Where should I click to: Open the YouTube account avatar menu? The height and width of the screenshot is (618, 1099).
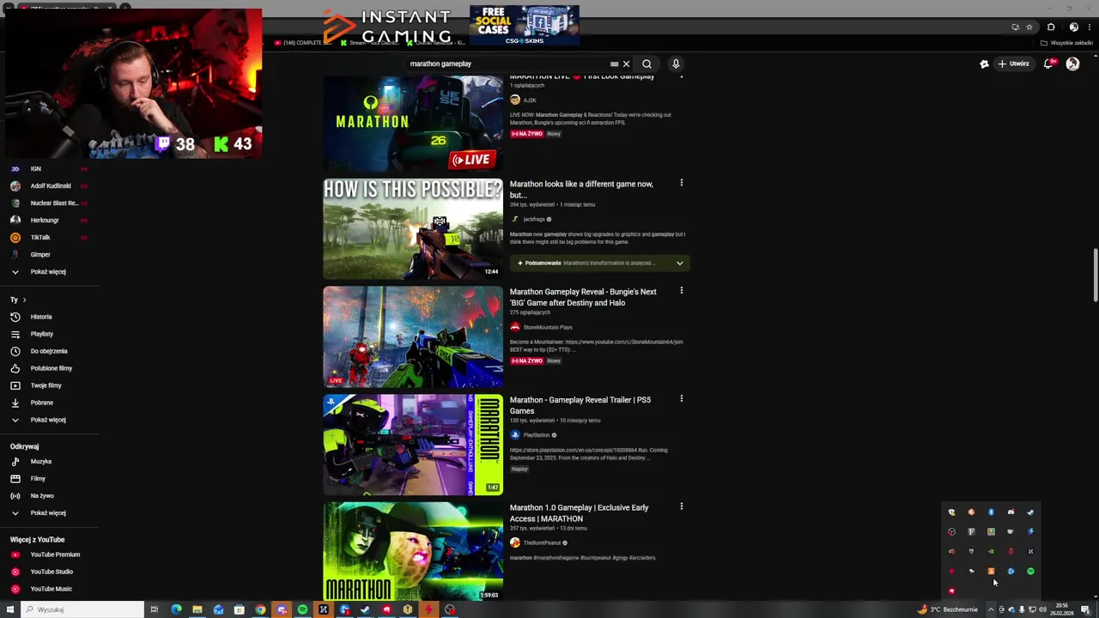click(1072, 64)
